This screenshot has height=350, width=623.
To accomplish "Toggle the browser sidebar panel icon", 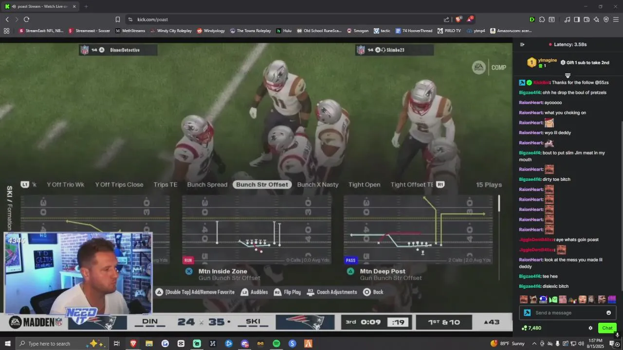I will click(x=577, y=19).
